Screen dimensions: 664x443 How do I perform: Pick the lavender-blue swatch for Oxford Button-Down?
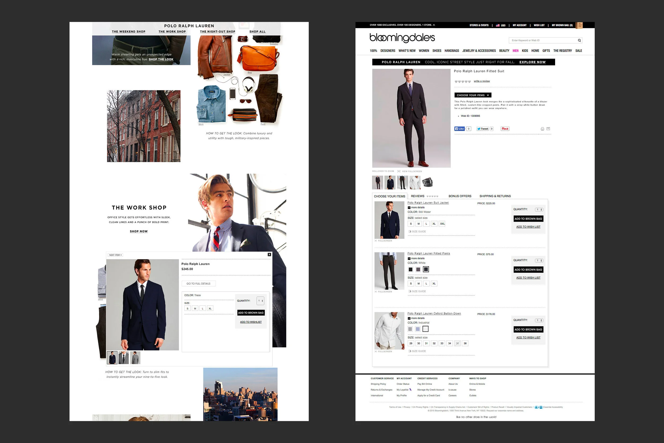click(418, 329)
